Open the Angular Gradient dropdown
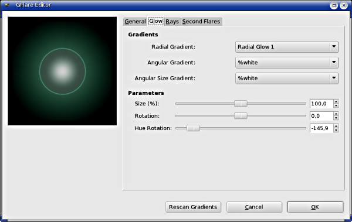 point(287,63)
